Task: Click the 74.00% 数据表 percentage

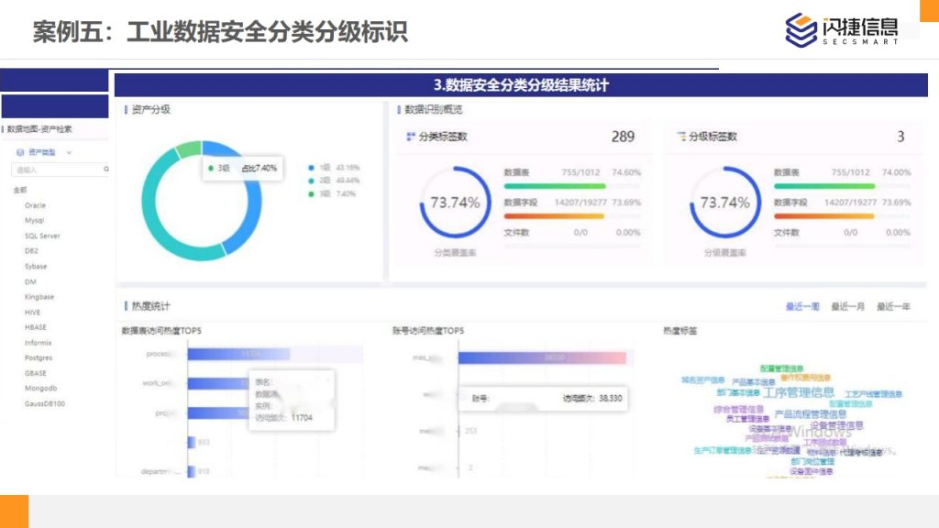Action: (x=897, y=172)
